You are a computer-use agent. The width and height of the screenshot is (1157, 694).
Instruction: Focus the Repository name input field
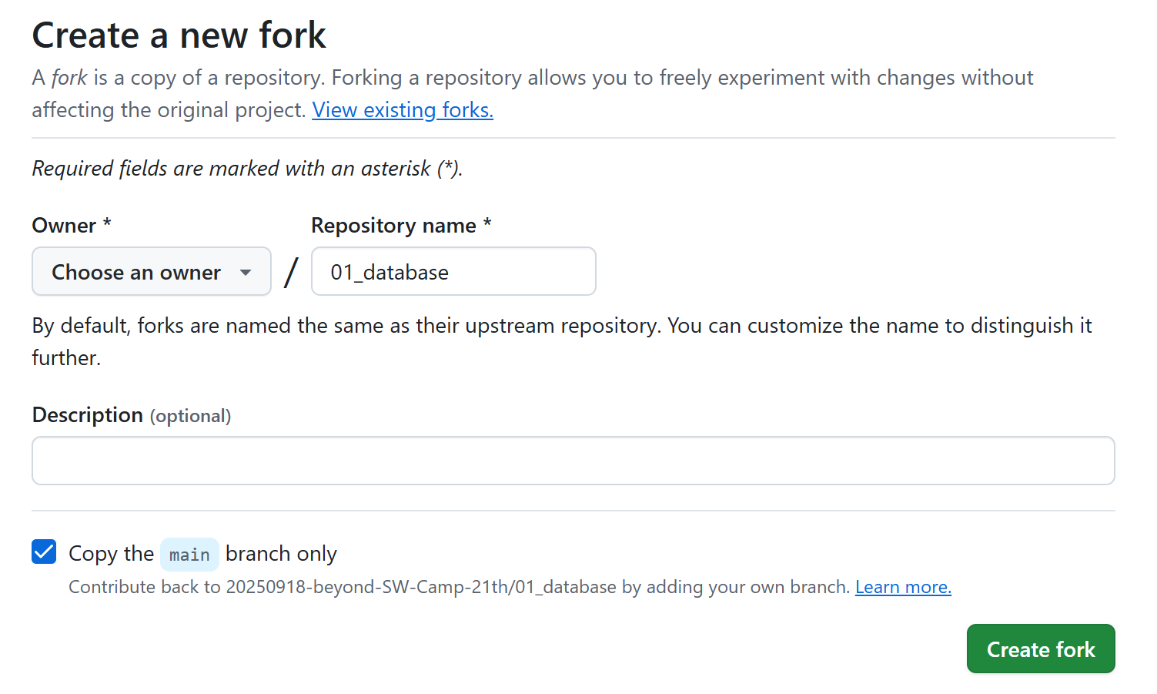point(453,272)
